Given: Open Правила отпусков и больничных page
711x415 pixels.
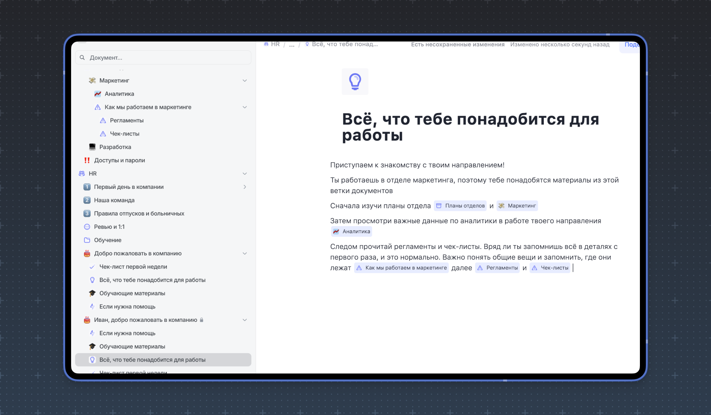Looking at the screenshot, I should (x=139, y=213).
